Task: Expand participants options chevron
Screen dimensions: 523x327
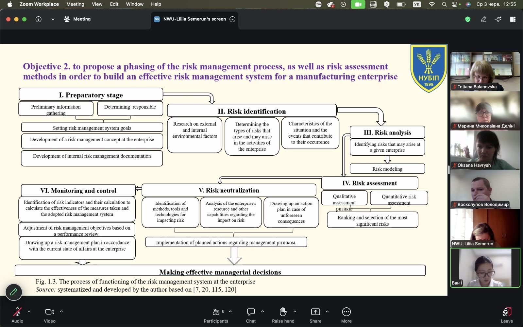Action: pyautogui.click(x=230, y=312)
